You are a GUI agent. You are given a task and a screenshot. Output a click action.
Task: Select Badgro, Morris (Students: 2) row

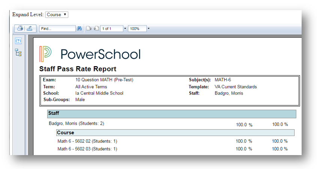coord(77,124)
